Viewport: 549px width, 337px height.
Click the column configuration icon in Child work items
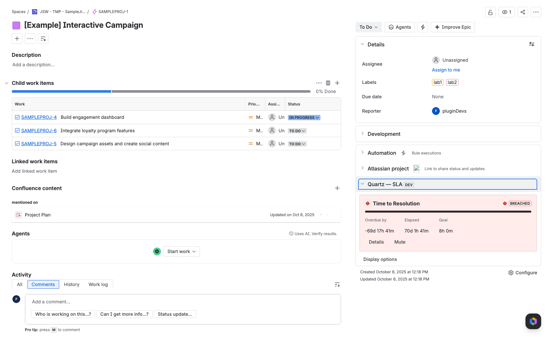click(x=328, y=83)
